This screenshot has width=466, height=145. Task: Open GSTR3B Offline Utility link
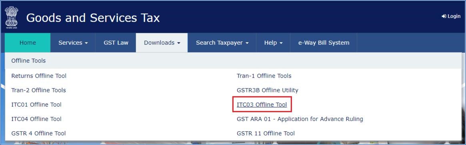pyautogui.click(x=268, y=90)
